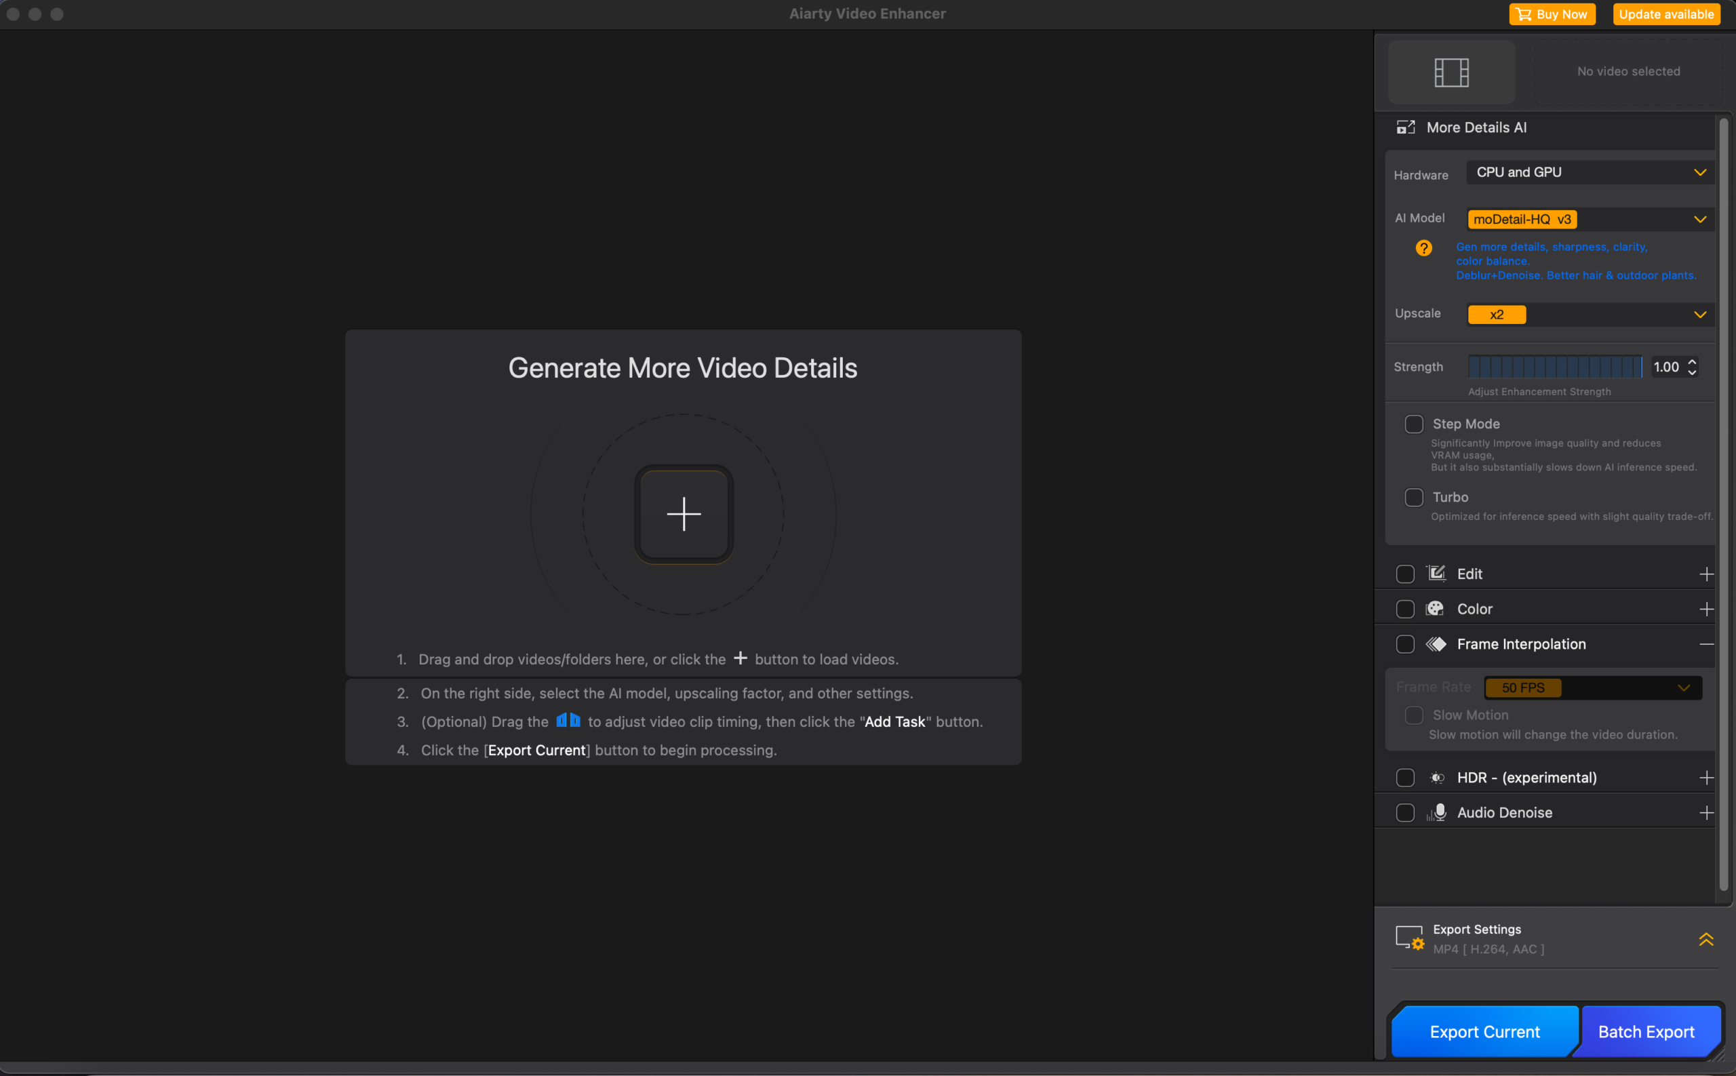The height and width of the screenshot is (1076, 1736).
Task: Expand the HDR experimental settings
Action: coord(1708,777)
